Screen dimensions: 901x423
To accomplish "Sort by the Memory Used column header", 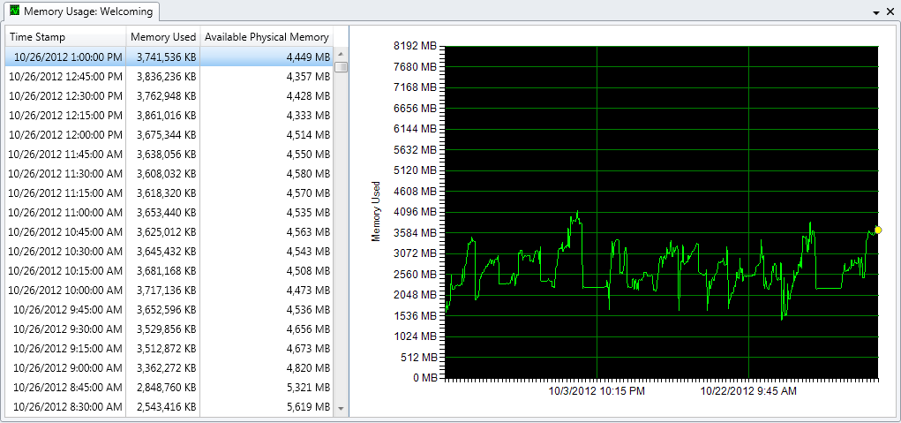I will tap(162, 37).
